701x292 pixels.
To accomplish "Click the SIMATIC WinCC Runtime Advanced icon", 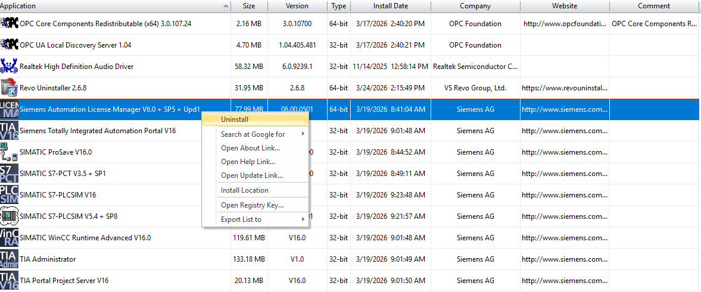I will [x=10, y=238].
